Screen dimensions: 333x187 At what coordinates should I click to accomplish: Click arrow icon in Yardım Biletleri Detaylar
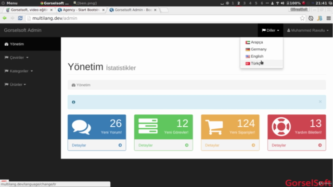tap(320, 145)
